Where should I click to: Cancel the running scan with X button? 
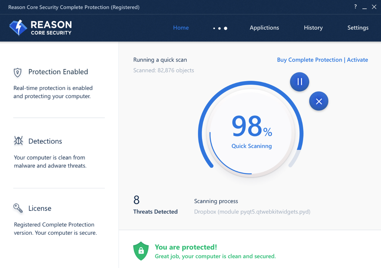[319, 101]
